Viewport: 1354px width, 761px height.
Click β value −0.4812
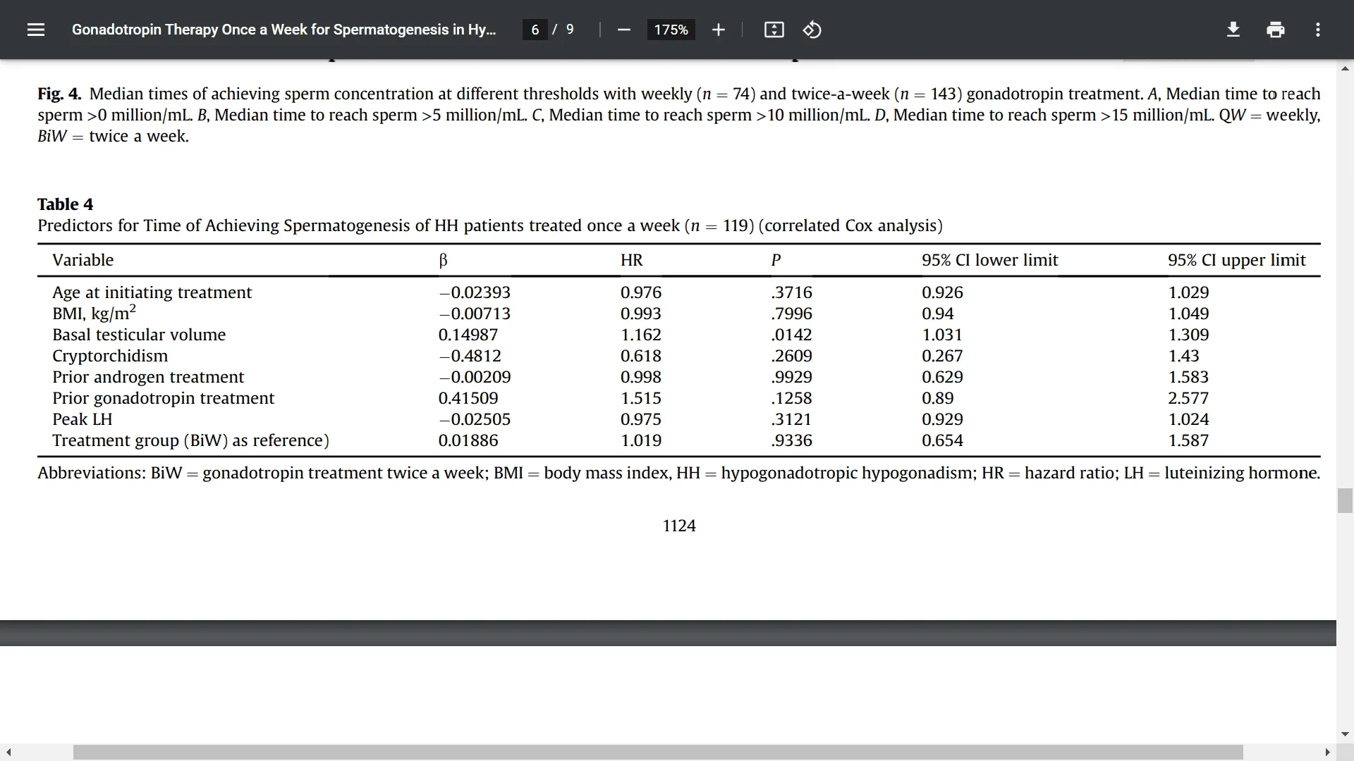(470, 356)
